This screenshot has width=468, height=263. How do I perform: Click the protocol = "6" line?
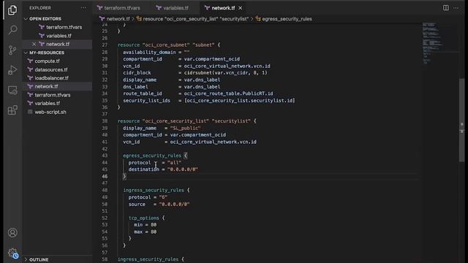(148, 197)
